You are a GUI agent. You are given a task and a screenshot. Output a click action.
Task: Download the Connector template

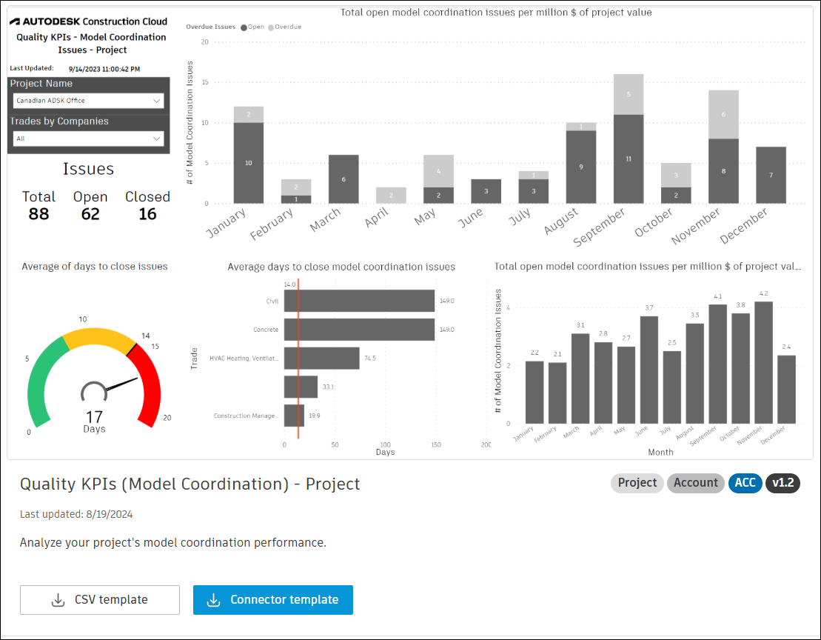tap(272, 600)
